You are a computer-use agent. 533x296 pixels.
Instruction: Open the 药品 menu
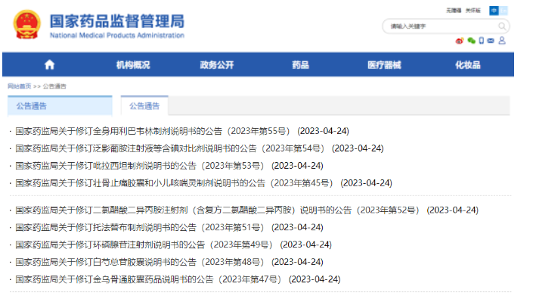pos(300,64)
